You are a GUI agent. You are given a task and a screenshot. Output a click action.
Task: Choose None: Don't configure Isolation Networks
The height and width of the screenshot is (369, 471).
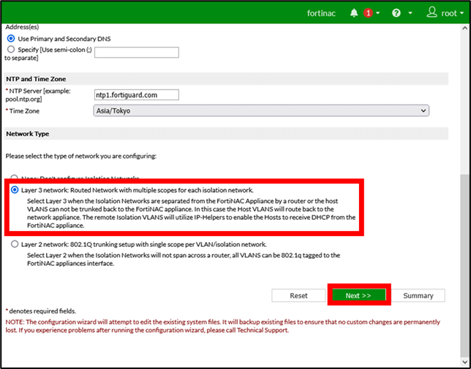[x=14, y=178]
